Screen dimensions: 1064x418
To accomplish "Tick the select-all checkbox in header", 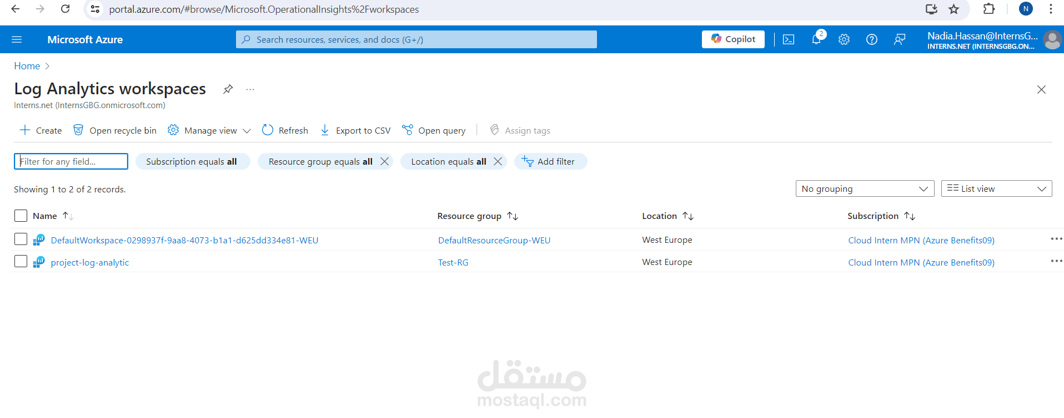I will click(x=21, y=216).
